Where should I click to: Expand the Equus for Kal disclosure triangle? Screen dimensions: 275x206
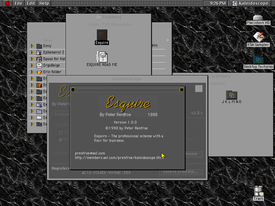click(x=32, y=59)
